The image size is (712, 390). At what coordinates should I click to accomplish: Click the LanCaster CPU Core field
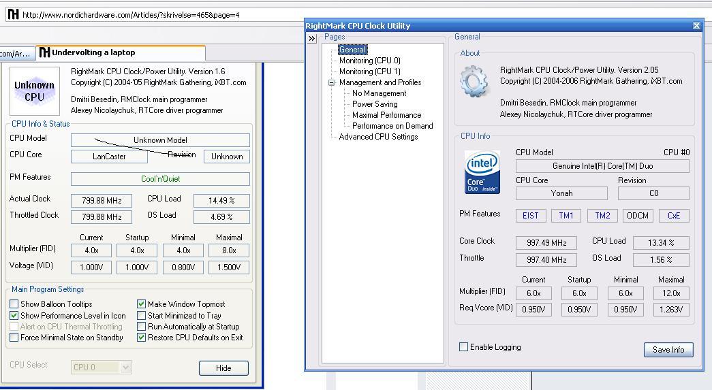pos(109,157)
